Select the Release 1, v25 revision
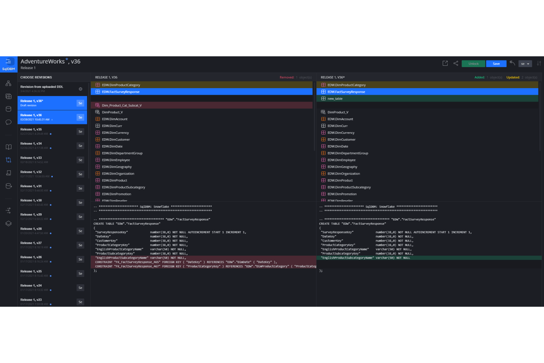 point(52,274)
